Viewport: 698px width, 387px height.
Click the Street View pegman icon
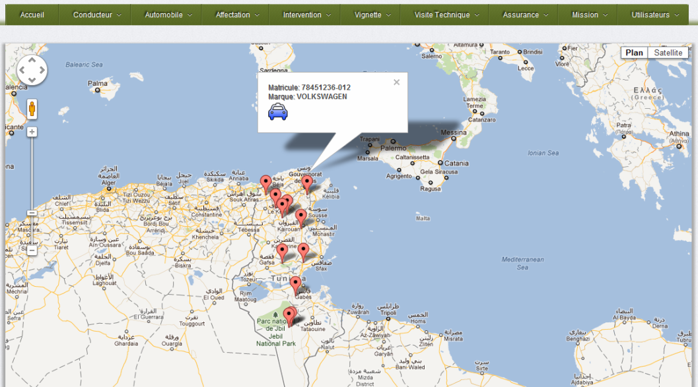tap(32, 109)
